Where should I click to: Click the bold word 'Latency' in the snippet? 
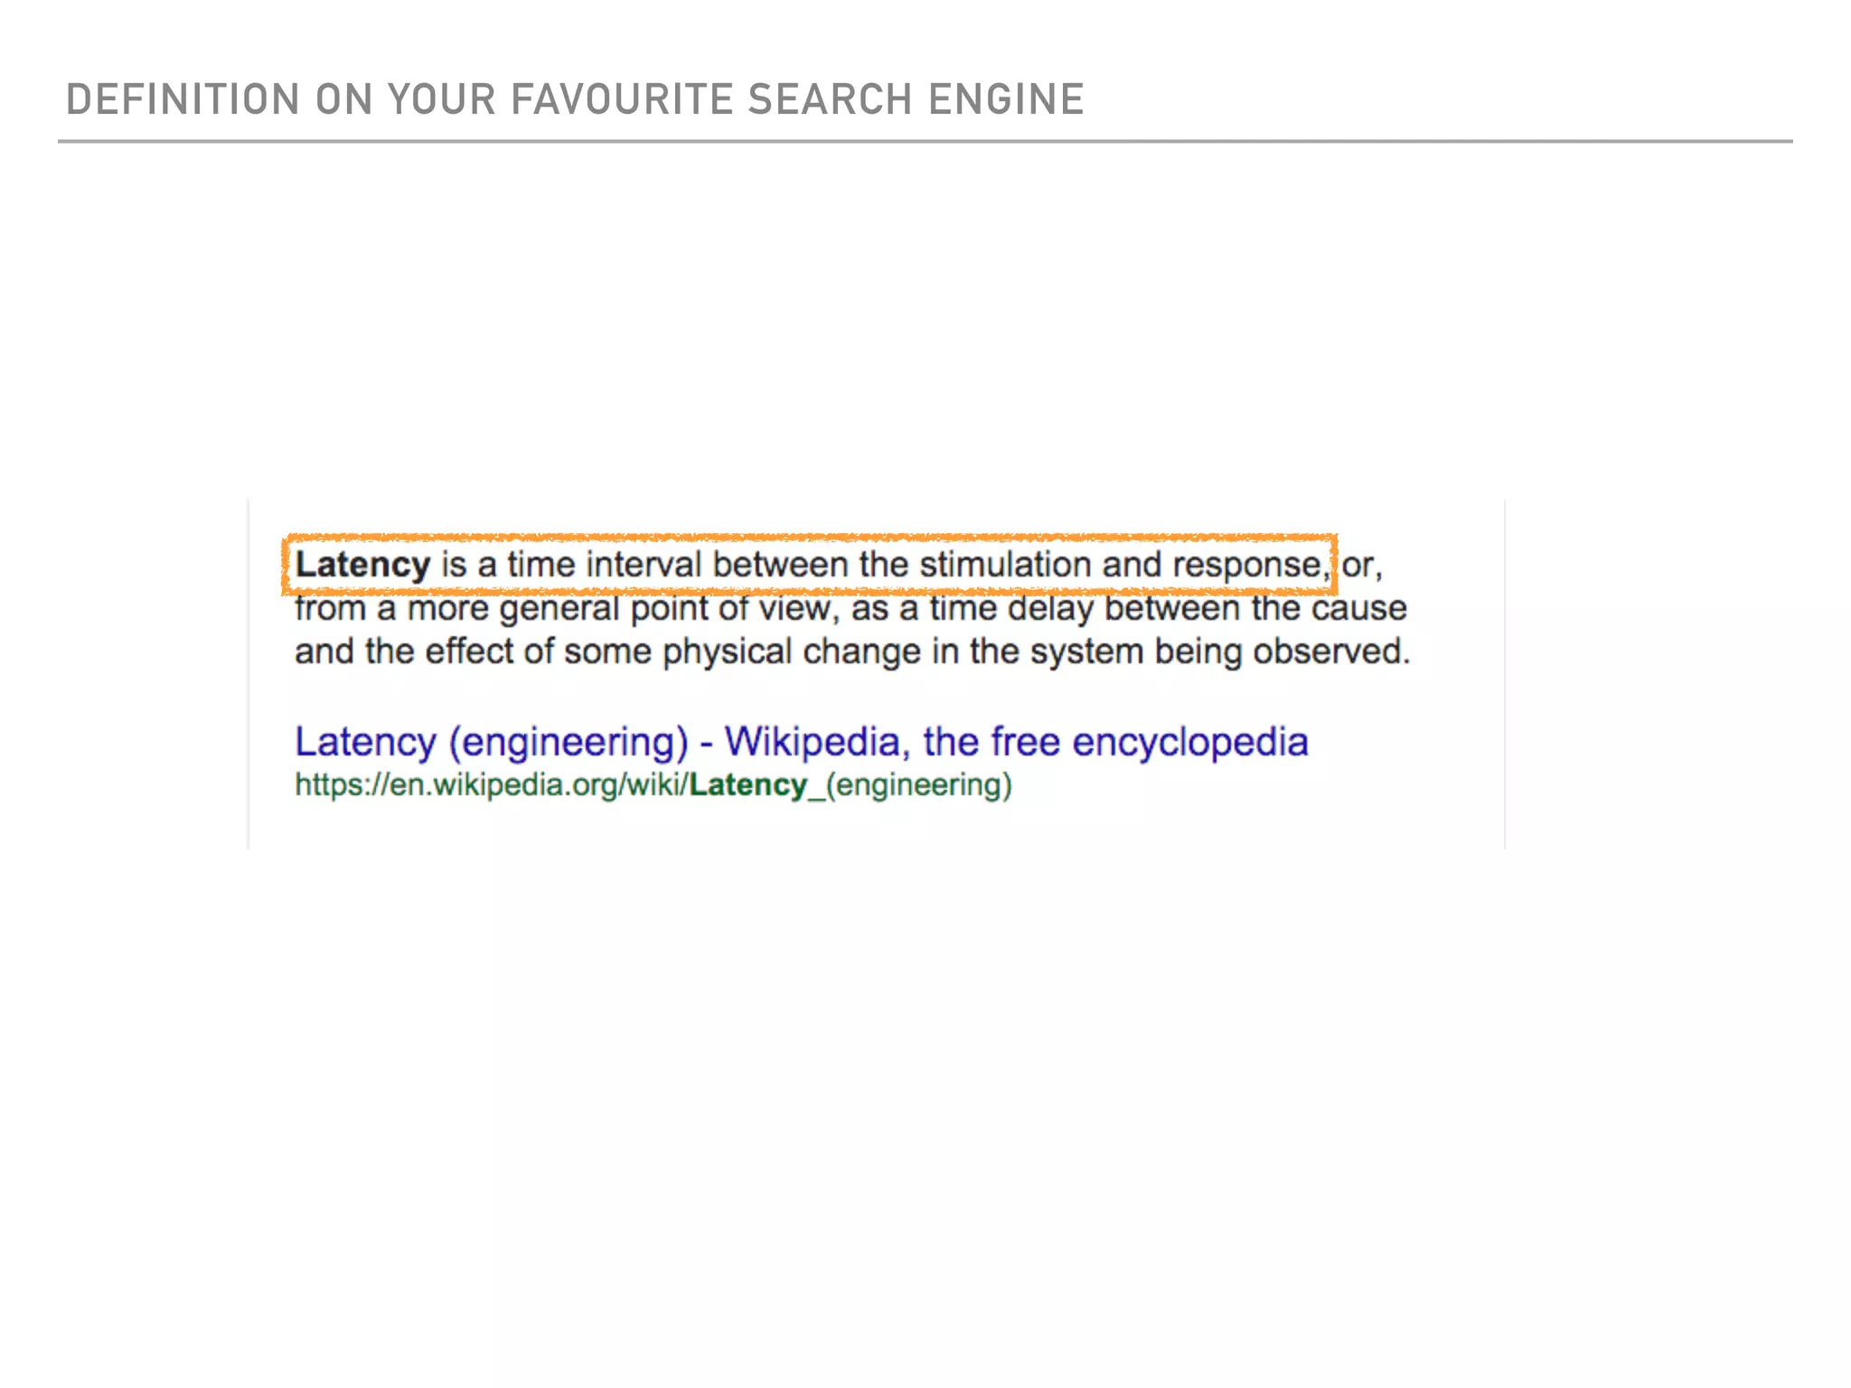click(362, 565)
